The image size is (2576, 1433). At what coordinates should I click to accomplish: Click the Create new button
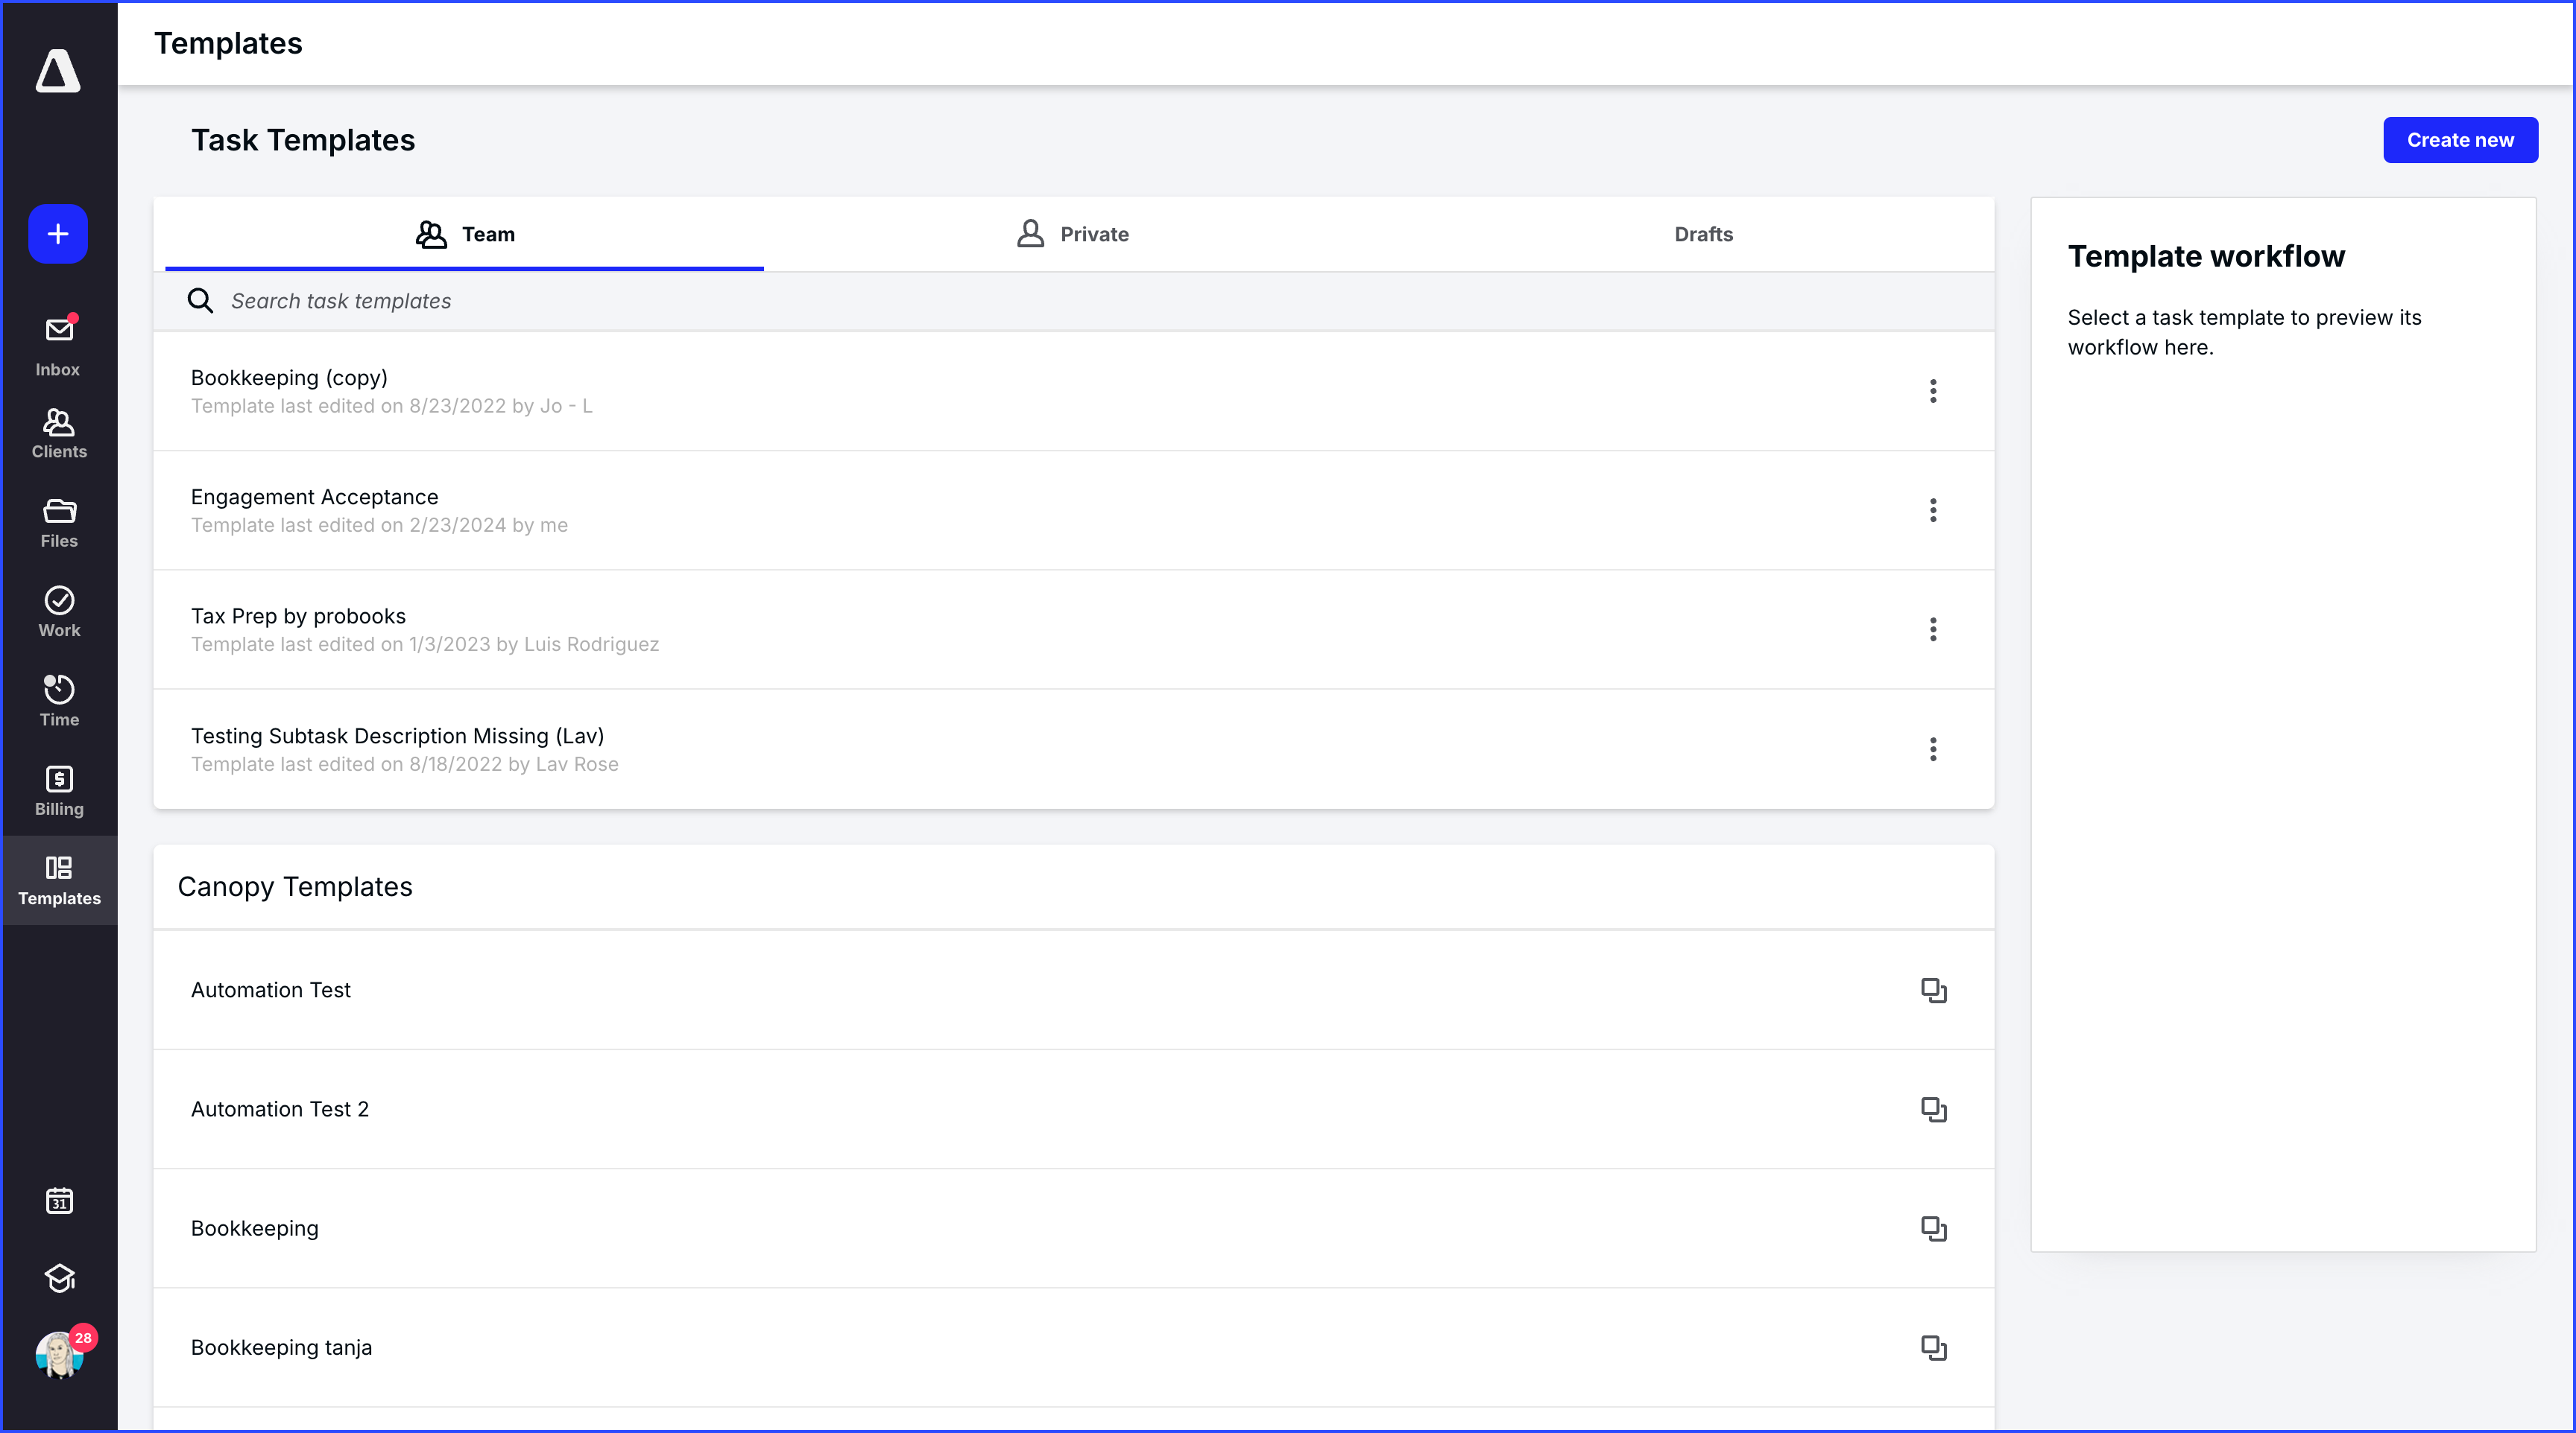2460,139
